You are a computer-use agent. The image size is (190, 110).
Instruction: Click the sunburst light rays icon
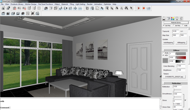point(39,8)
